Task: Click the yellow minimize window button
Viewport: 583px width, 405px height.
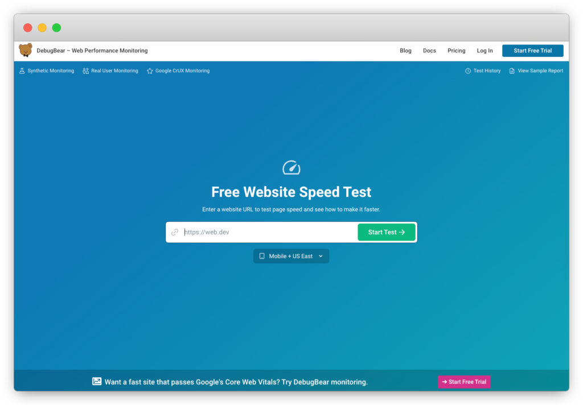Action: (42, 27)
